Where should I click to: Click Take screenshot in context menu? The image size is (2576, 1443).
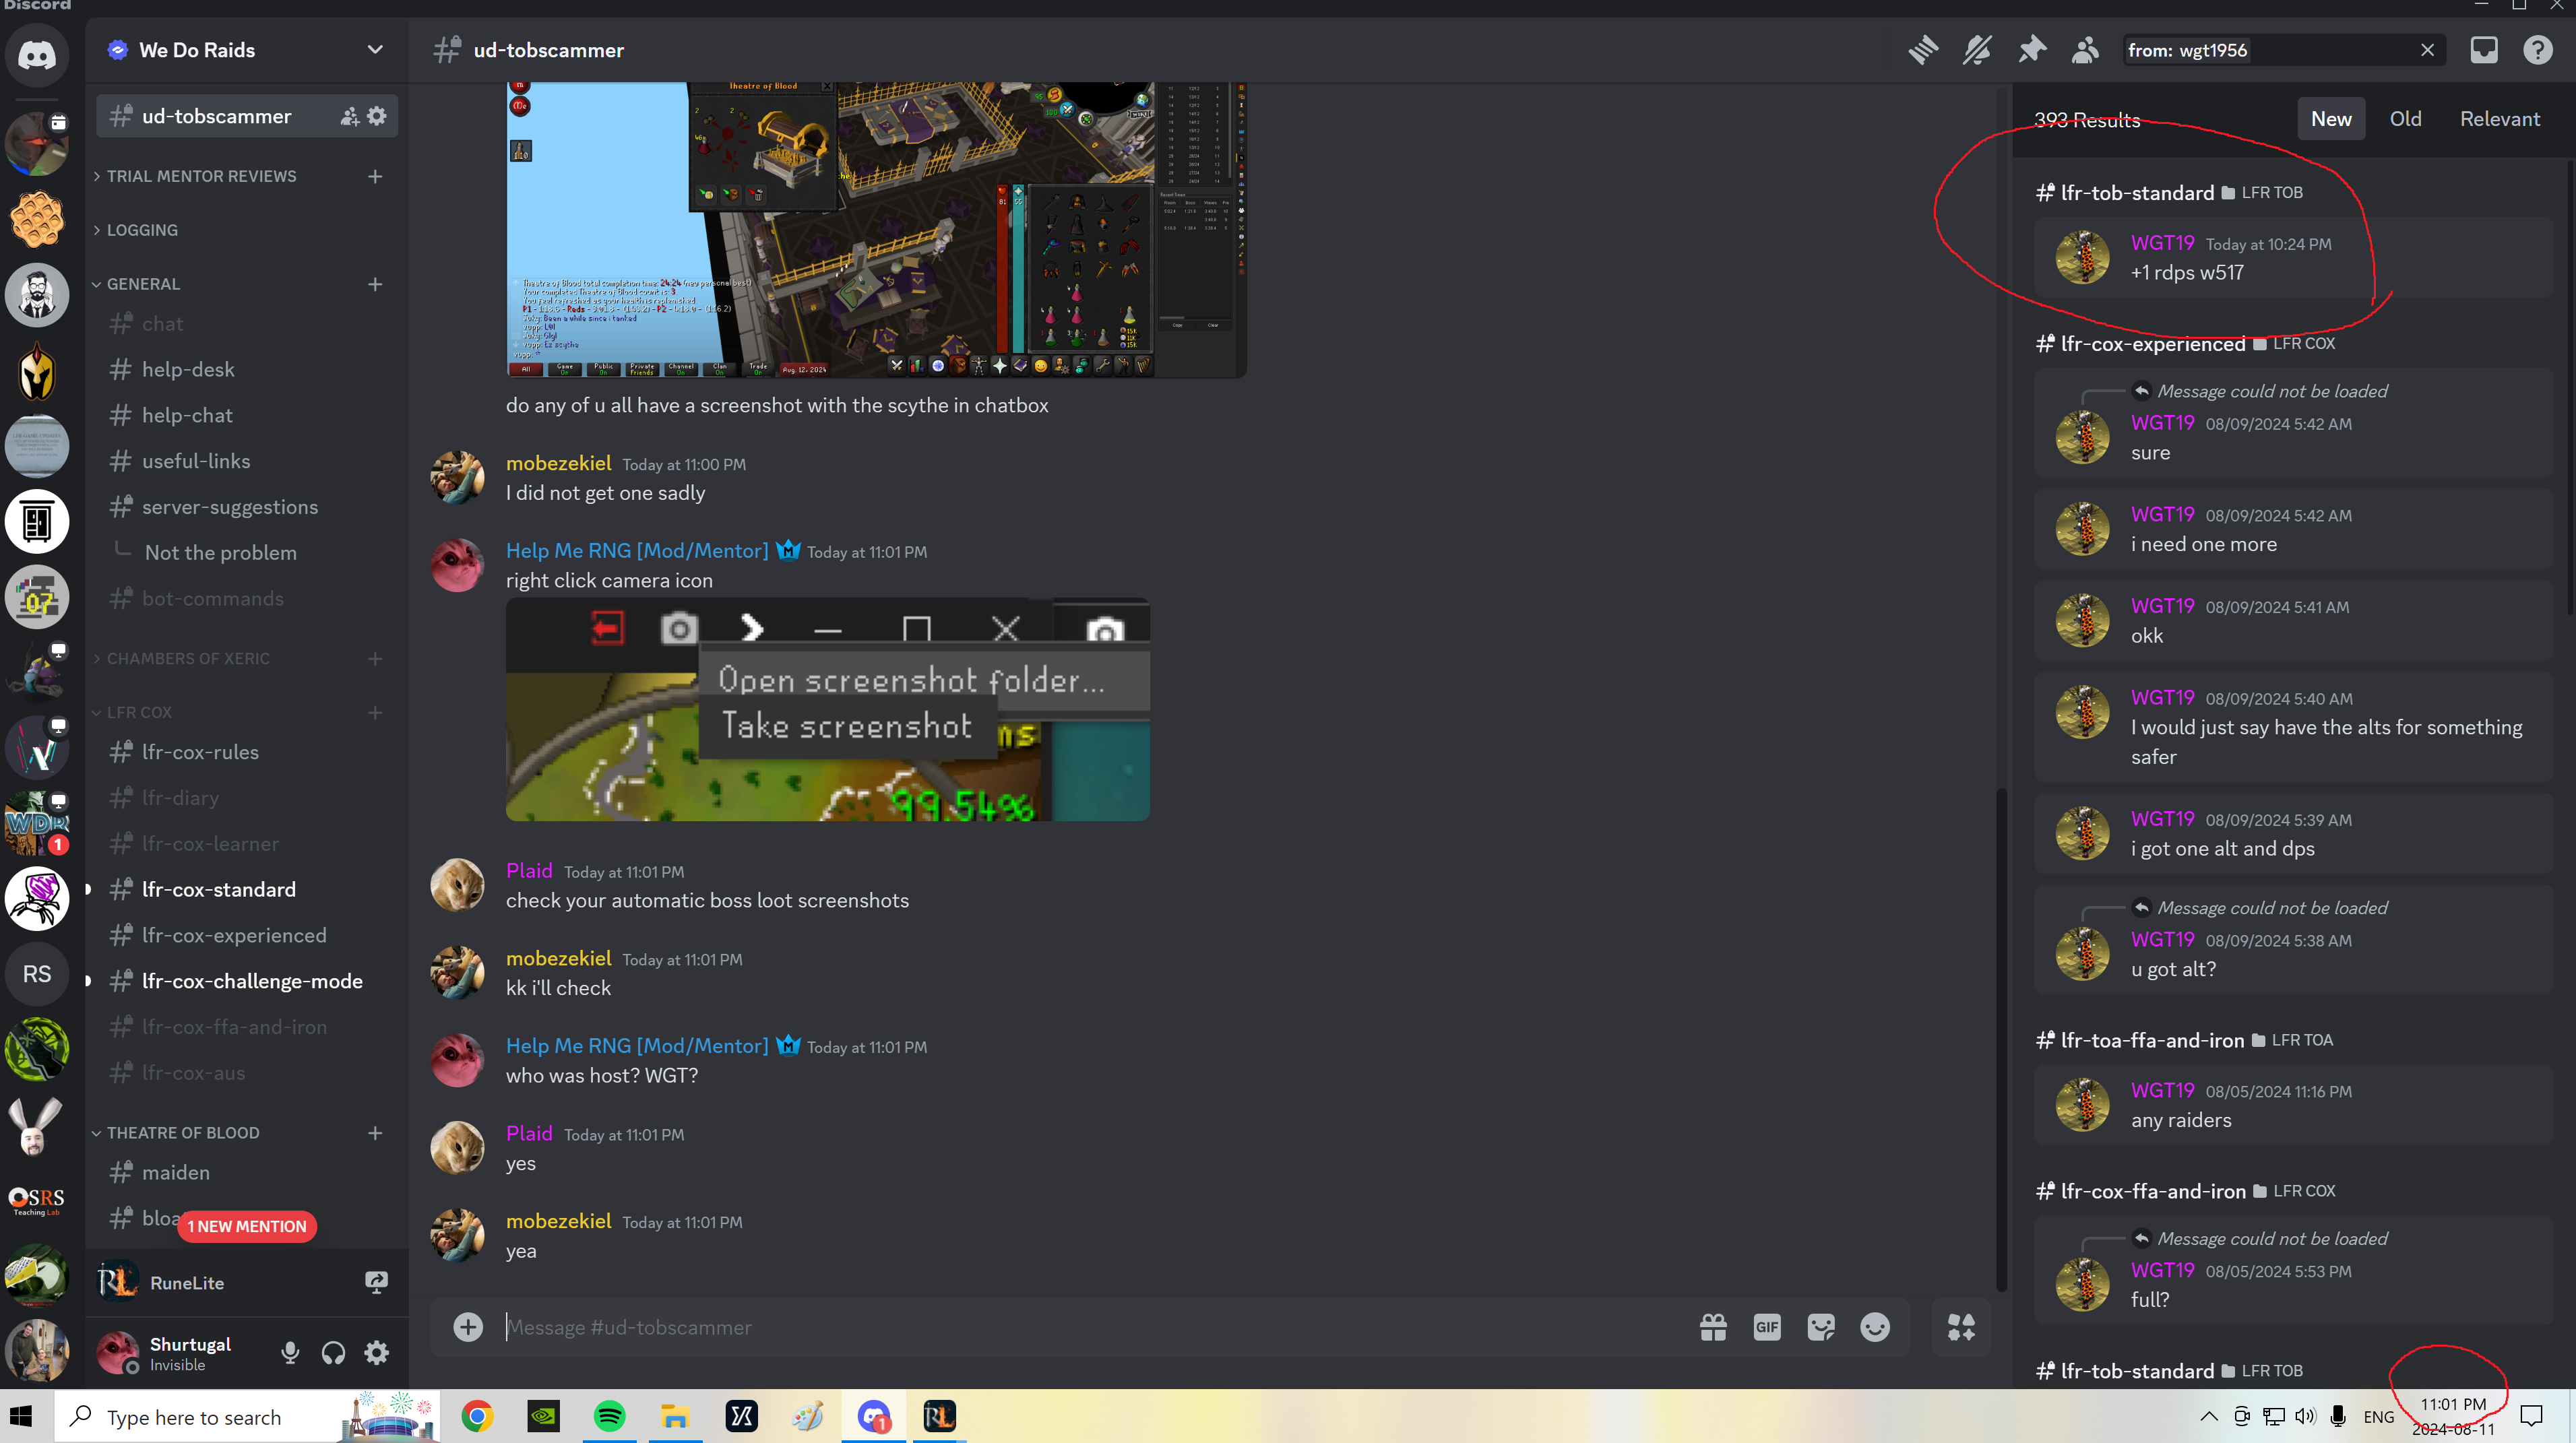point(846,725)
